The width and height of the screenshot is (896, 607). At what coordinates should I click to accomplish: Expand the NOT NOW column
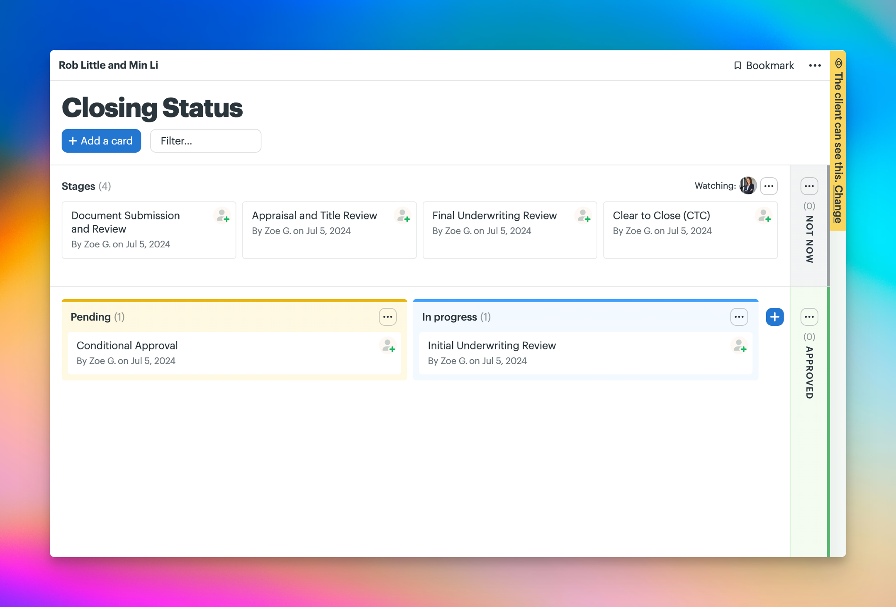(x=809, y=239)
